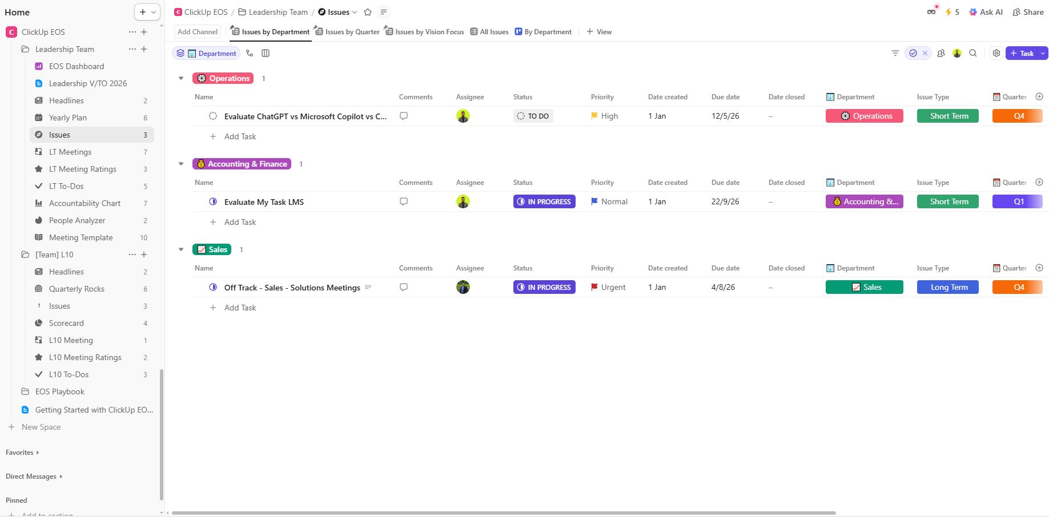Toggle status circle for Off Track Sales task
Screen dimensions: 1049x517
click(213, 287)
